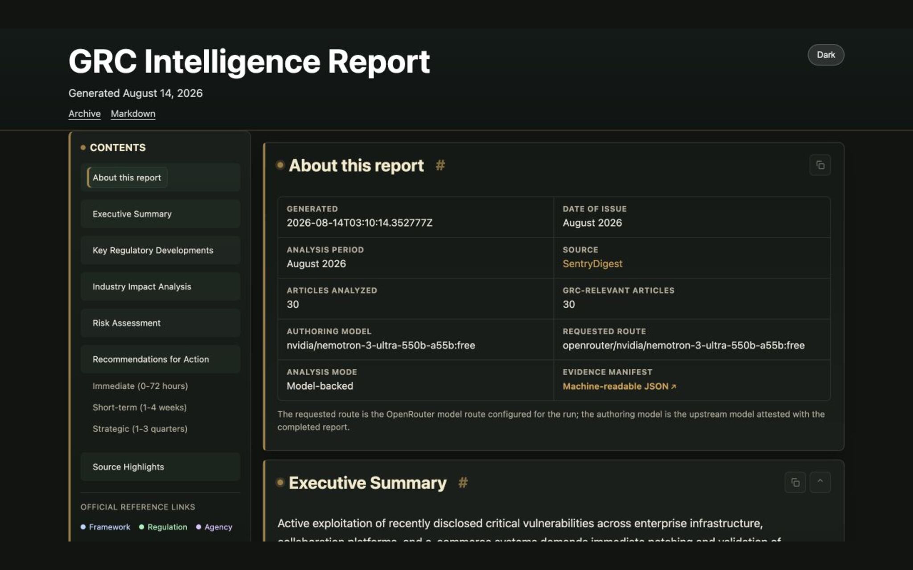Click the Framework legend item

tap(106, 527)
